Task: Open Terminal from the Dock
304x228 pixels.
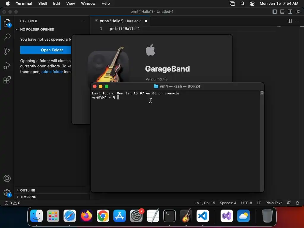Action: pyautogui.click(x=170, y=216)
